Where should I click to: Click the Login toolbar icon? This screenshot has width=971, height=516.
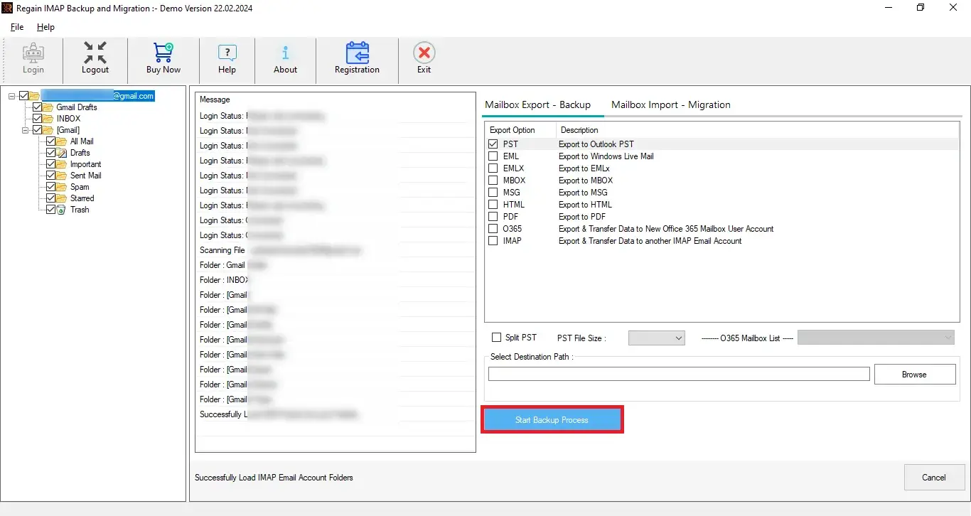pyautogui.click(x=33, y=53)
